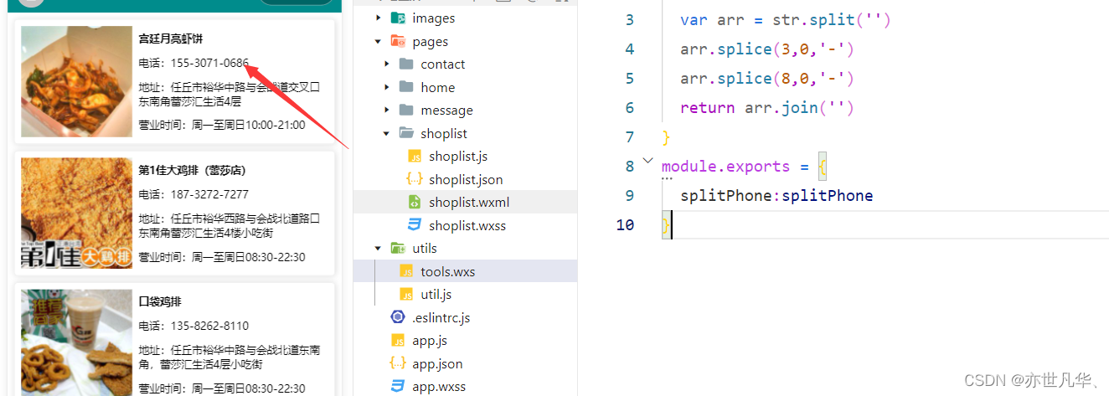Click phone number 187-3272-7277
The height and width of the screenshot is (396, 1109).
pyautogui.click(x=209, y=194)
